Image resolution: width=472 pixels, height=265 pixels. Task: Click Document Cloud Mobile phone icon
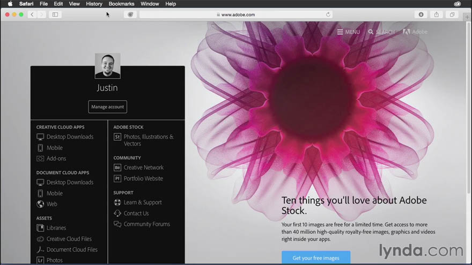point(40,193)
